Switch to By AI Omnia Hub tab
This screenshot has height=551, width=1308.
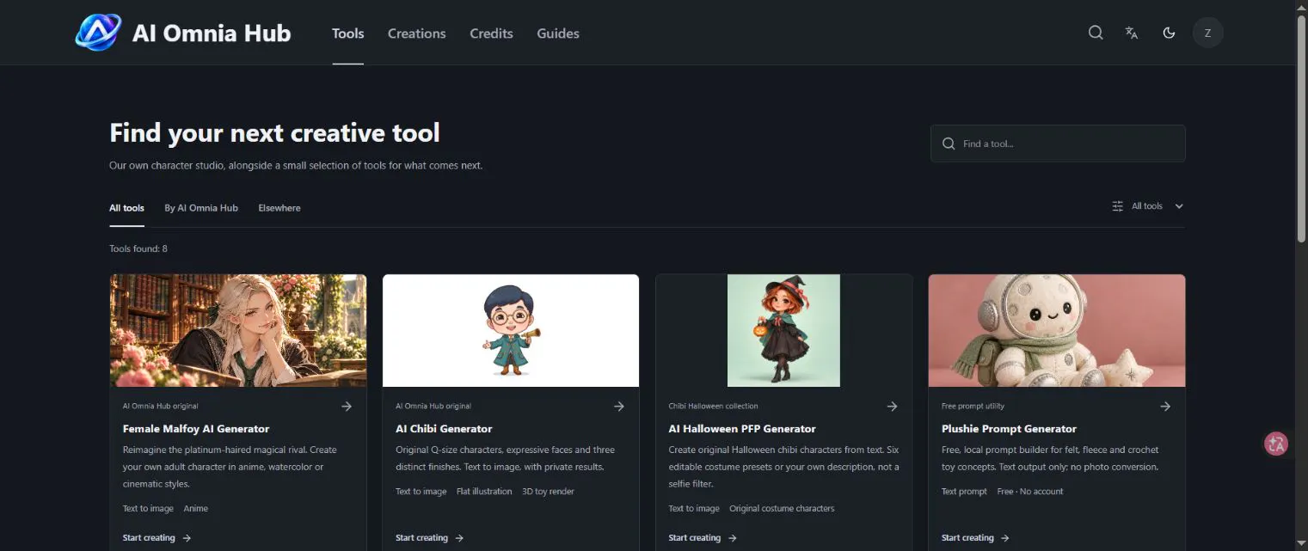tap(201, 208)
